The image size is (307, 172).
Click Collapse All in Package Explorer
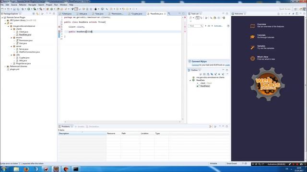34,14
